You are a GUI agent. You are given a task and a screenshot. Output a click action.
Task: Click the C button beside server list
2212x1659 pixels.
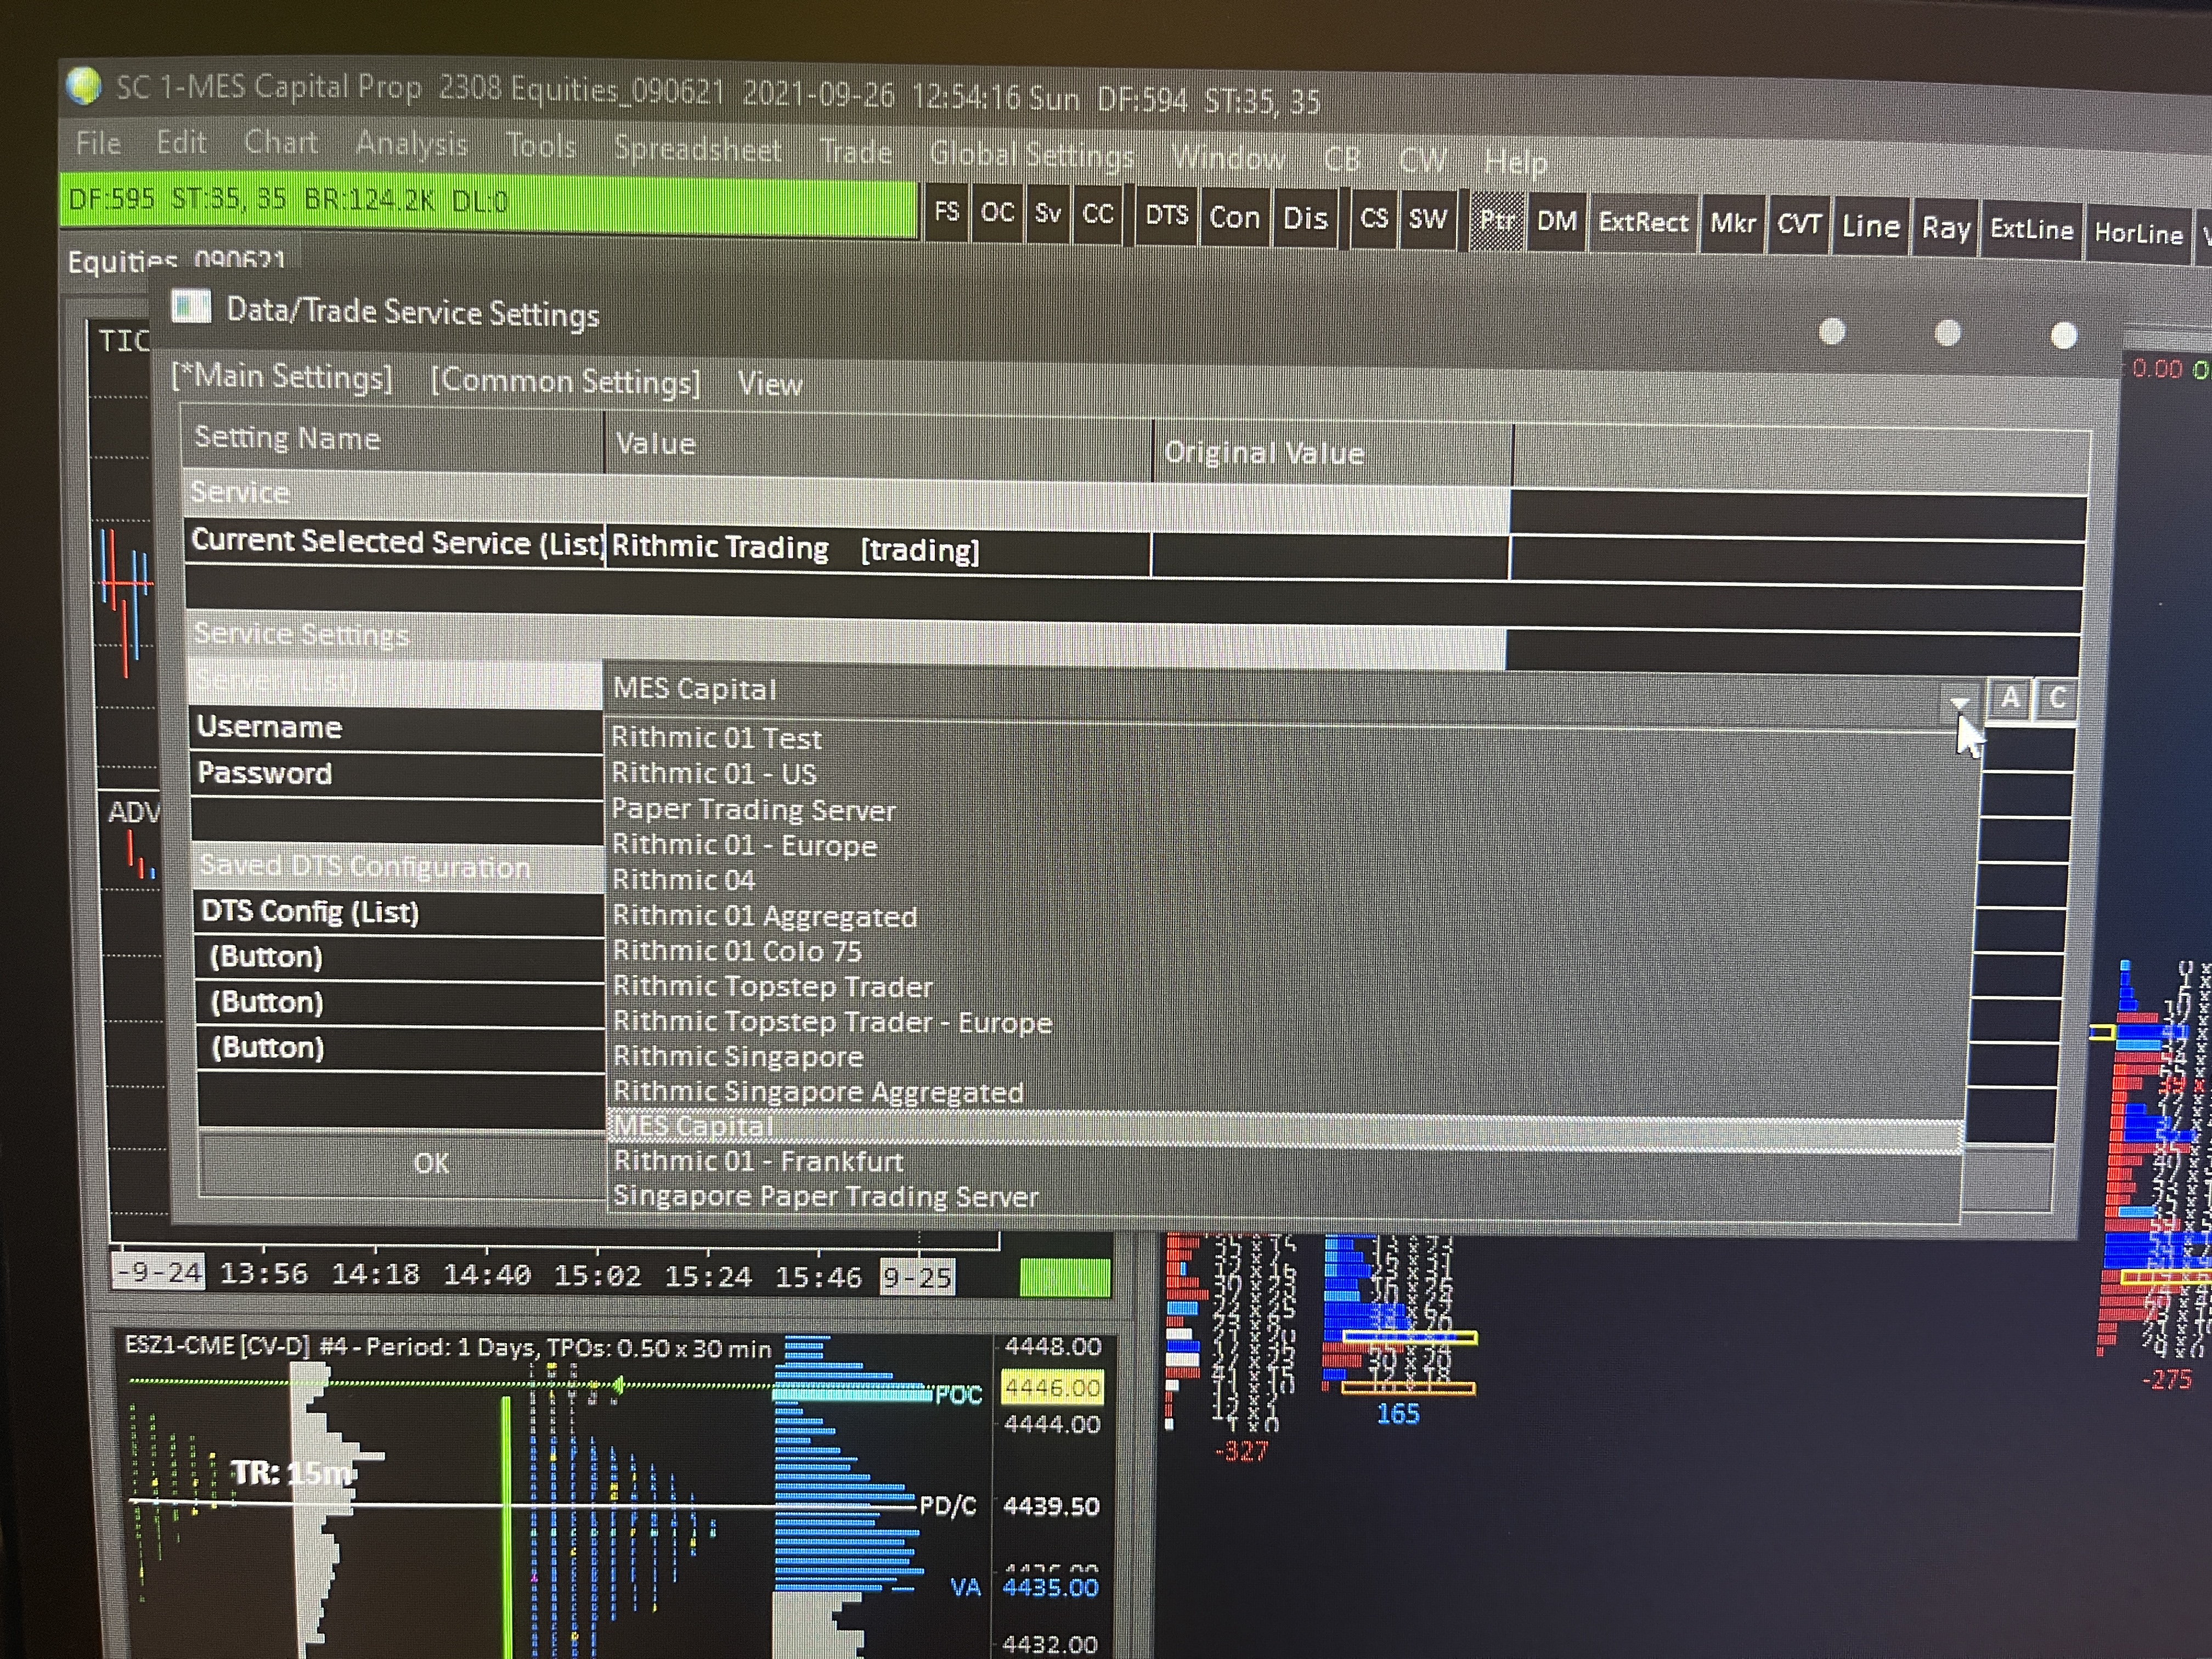[2056, 699]
